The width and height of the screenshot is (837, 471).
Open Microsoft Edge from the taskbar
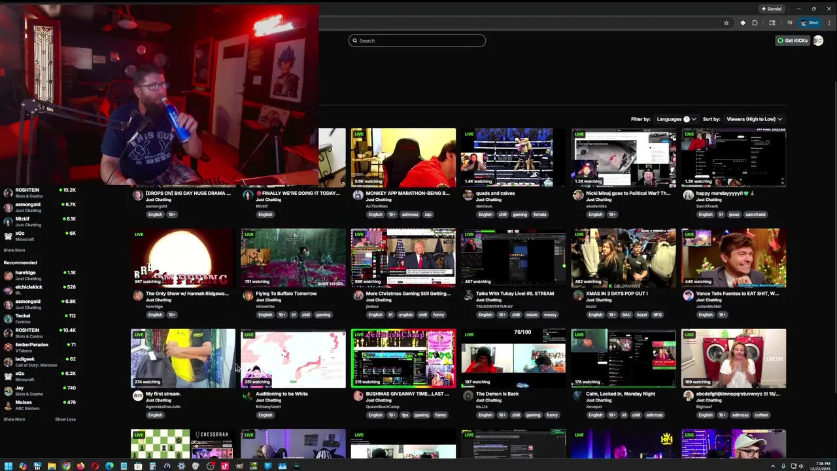pos(109,466)
